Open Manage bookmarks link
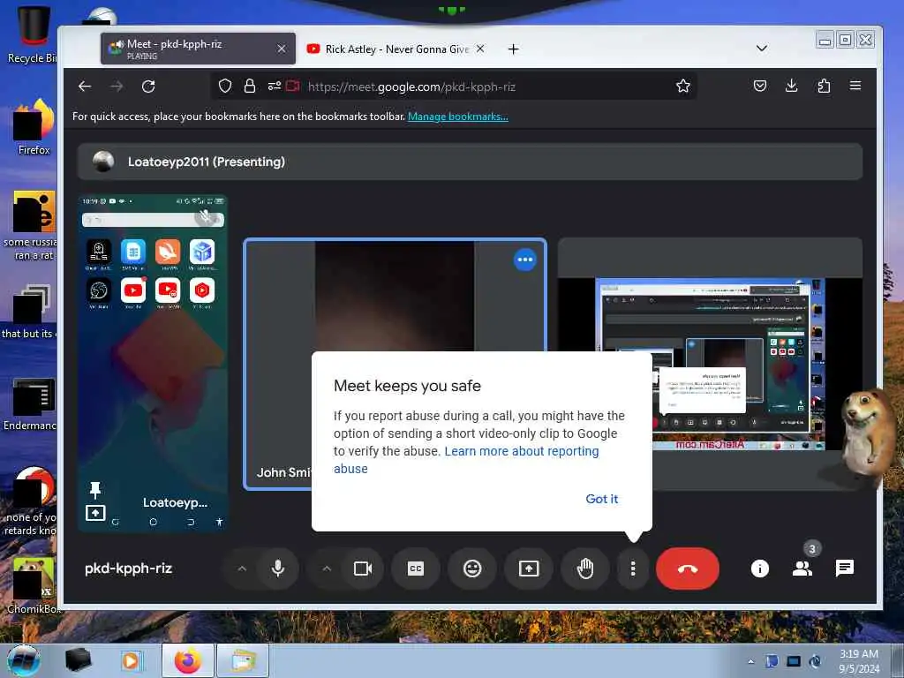 [x=458, y=117]
